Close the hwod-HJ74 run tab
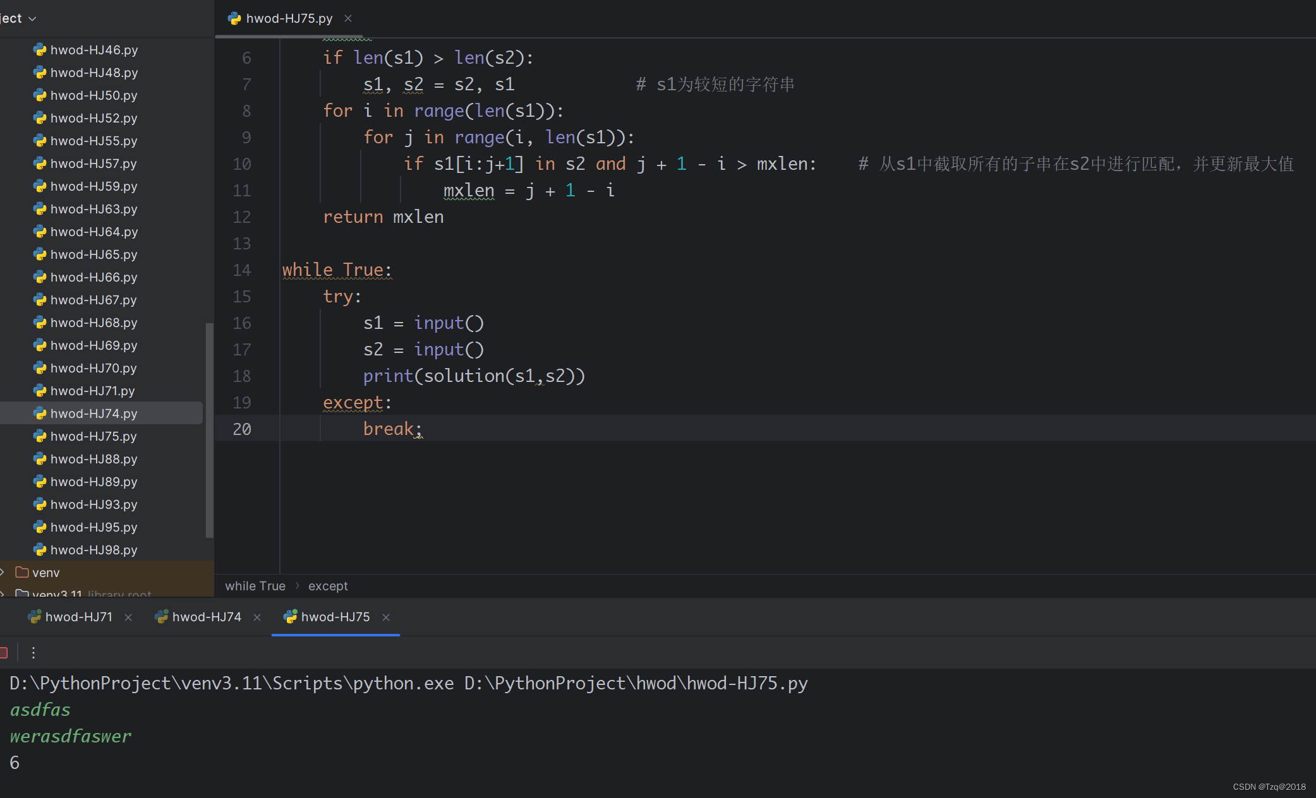 click(x=257, y=617)
